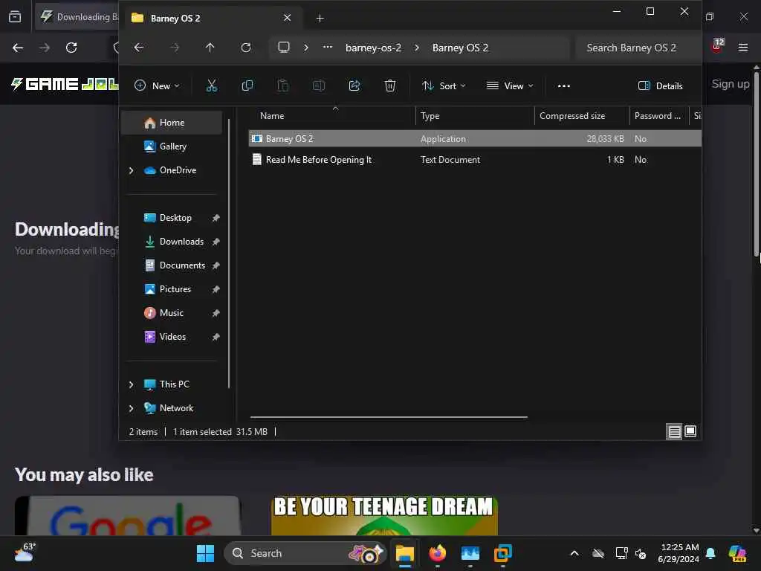Click the Paste clipboard icon

pos(283,86)
